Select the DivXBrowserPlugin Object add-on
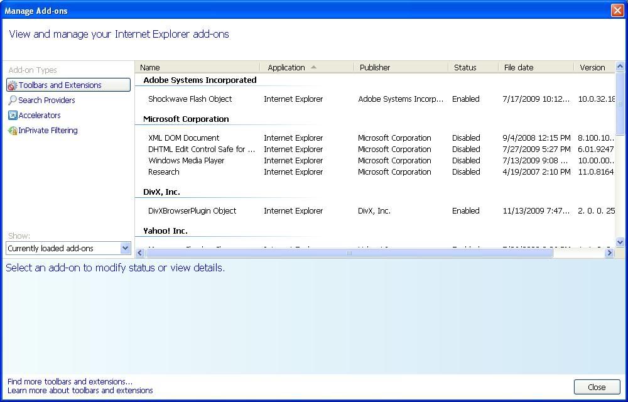The height and width of the screenshot is (402, 628). [192, 210]
